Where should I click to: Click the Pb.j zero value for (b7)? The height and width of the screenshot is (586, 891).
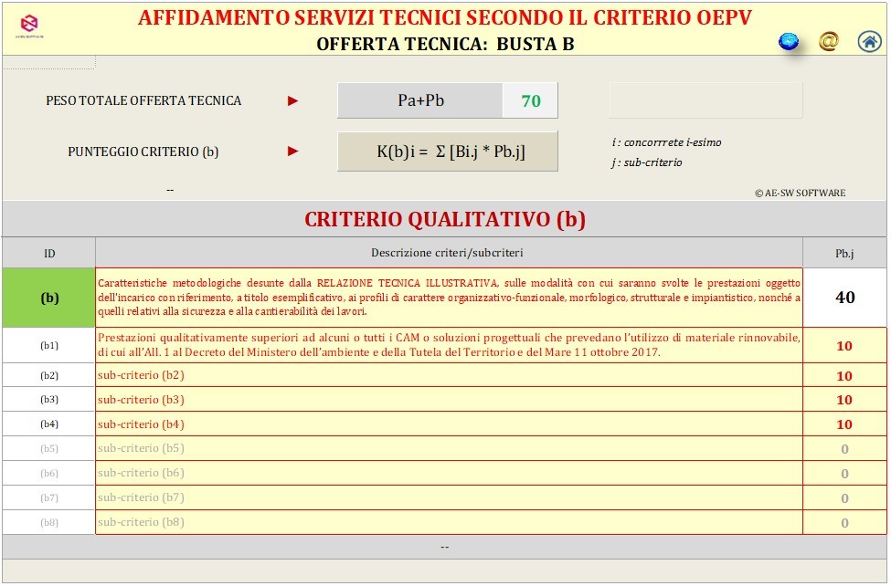(x=844, y=498)
